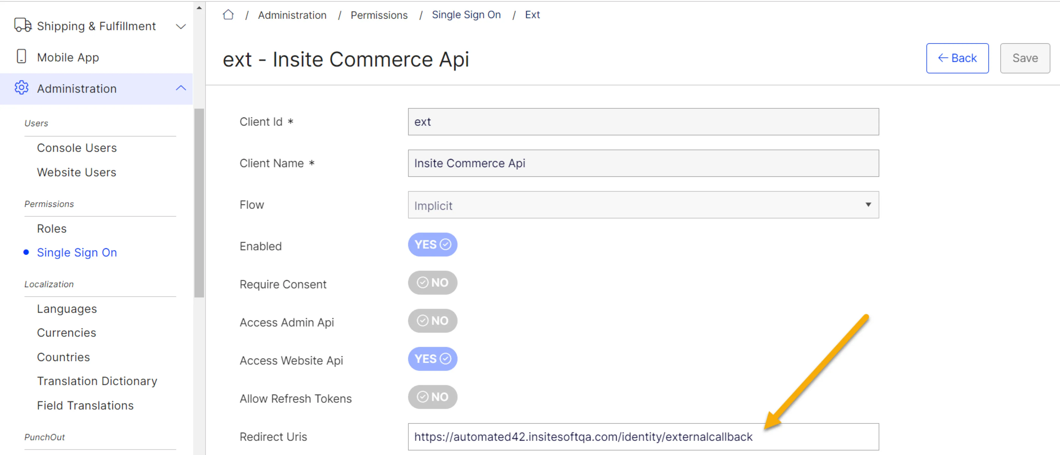This screenshot has height=455, width=1060.
Task: Click Single Sign On breadcrumb link
Action: [x=466, y=15]
